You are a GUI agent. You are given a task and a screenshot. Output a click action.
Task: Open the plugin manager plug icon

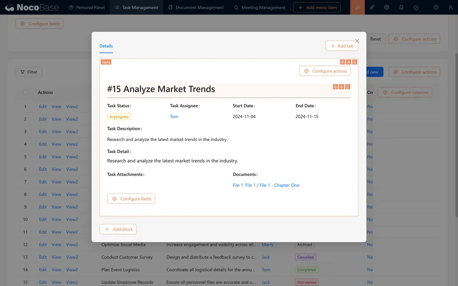pos(372,8)
